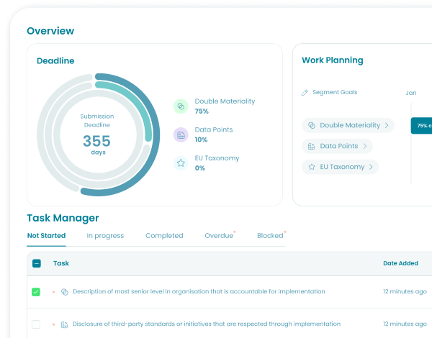Uncheck the Description of most senior level task
The width and height of the screenshot is (432, 338).
point(36,292)
